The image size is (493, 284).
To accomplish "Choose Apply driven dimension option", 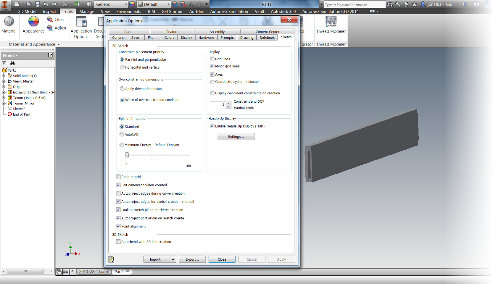I will click(122, 89).
